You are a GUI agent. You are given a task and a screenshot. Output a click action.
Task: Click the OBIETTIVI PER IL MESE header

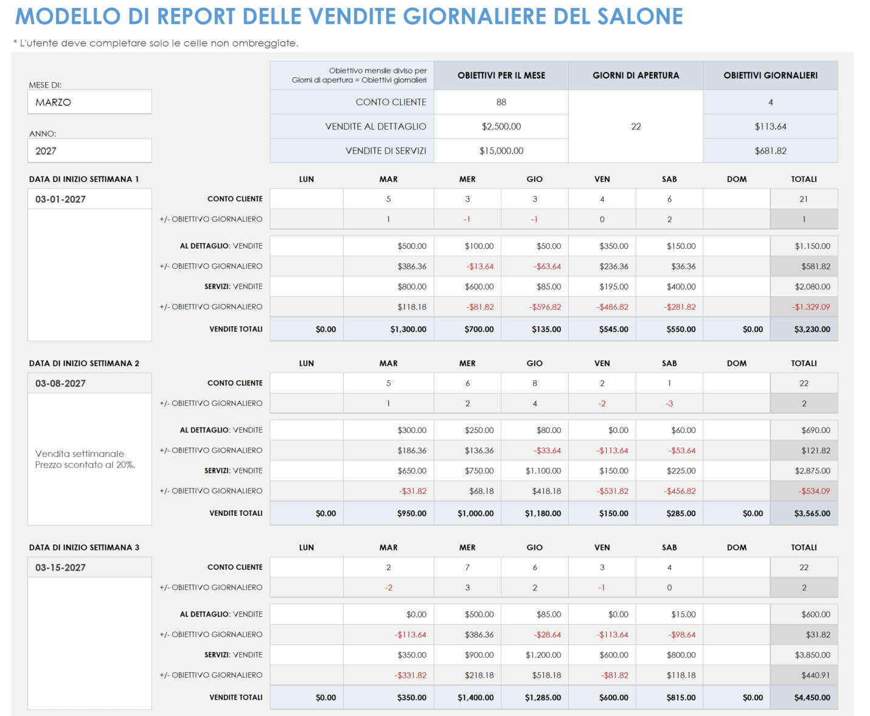[501, 75]
